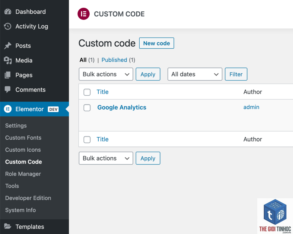
Task: Open the bottom Bulk actions dropdown
Action: 106,158
